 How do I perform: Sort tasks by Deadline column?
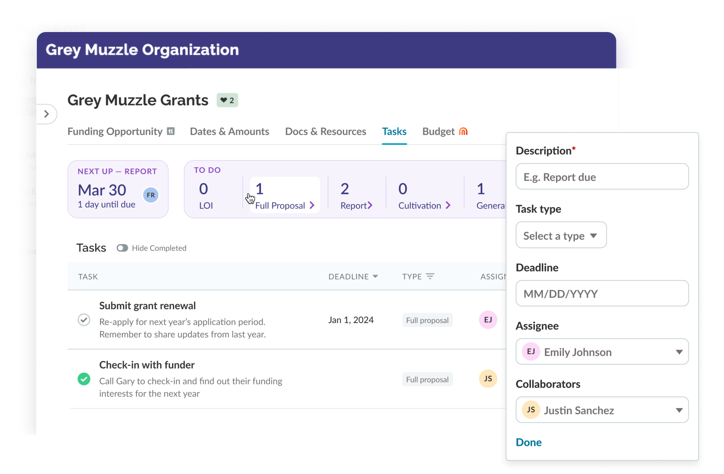point(353,276)
